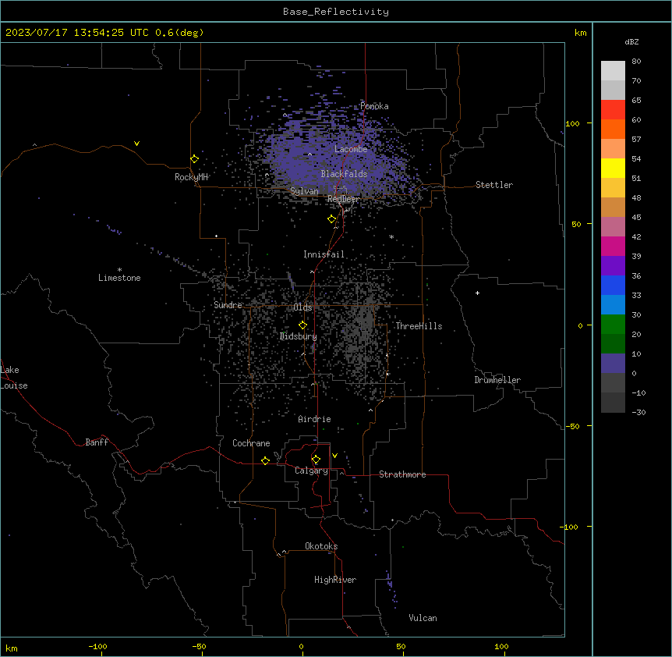This screenshot has width=672, height=657.
Task: Click the Limestone label
Action: pos(119,278)
